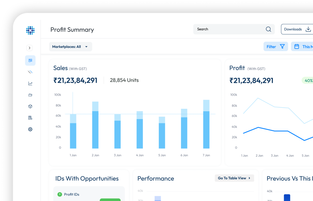Click the wallet icon in sidebar
Viewport: 313px width, 201px height.
pyautogui.click(x=30, y=95)
